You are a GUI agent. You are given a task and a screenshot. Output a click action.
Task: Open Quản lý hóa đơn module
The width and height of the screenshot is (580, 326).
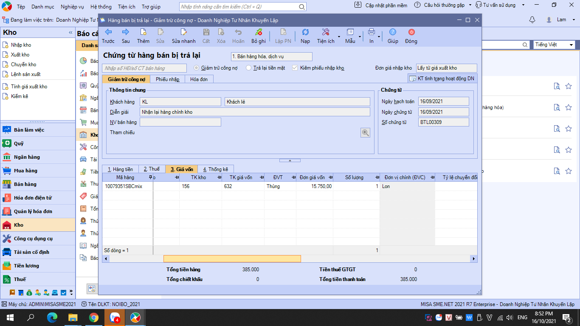pyautogui.click(x=38, y=211)
